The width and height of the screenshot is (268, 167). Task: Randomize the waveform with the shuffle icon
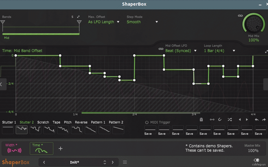point(230,120)
